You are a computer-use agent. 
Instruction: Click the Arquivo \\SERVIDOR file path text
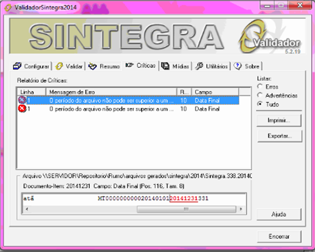137,176
